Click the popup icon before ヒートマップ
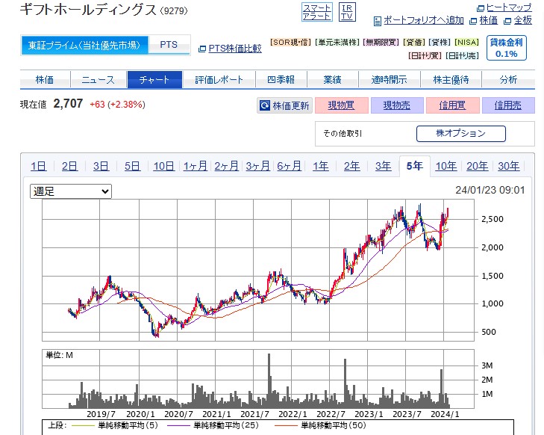 point(481,8)
